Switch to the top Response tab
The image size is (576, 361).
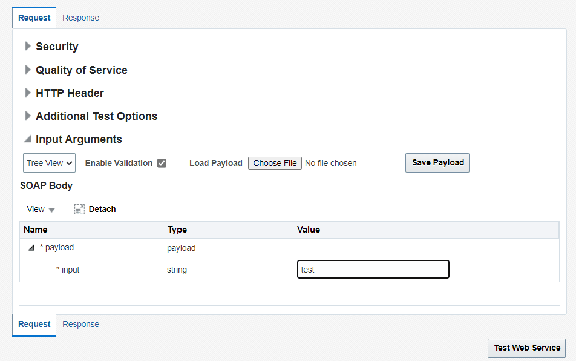coord(80,18)
